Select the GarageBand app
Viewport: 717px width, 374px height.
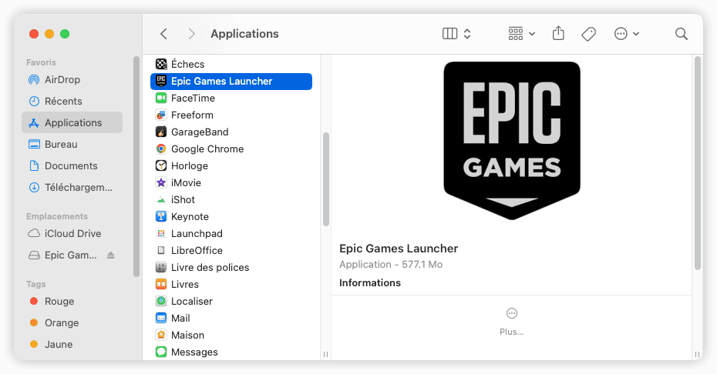tap(231, 132)
